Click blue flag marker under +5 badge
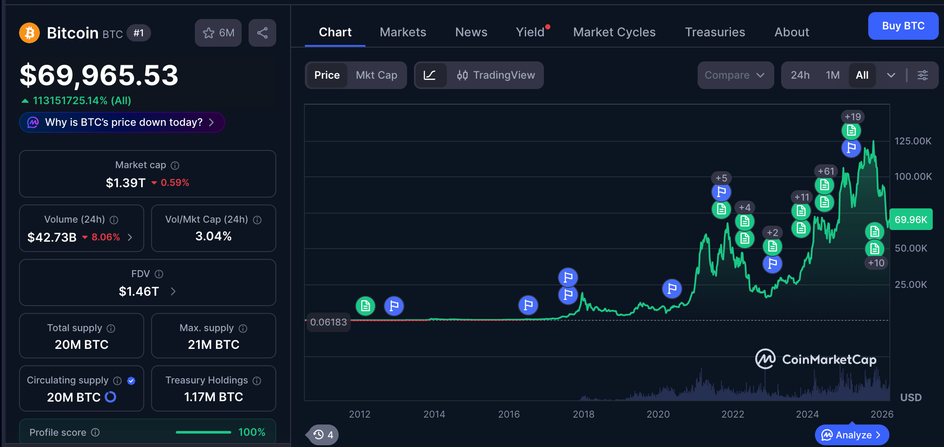 (x=721, y=192)
